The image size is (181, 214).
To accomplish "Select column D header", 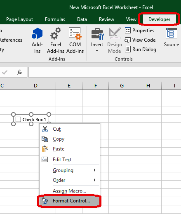I will click(35, 86).
